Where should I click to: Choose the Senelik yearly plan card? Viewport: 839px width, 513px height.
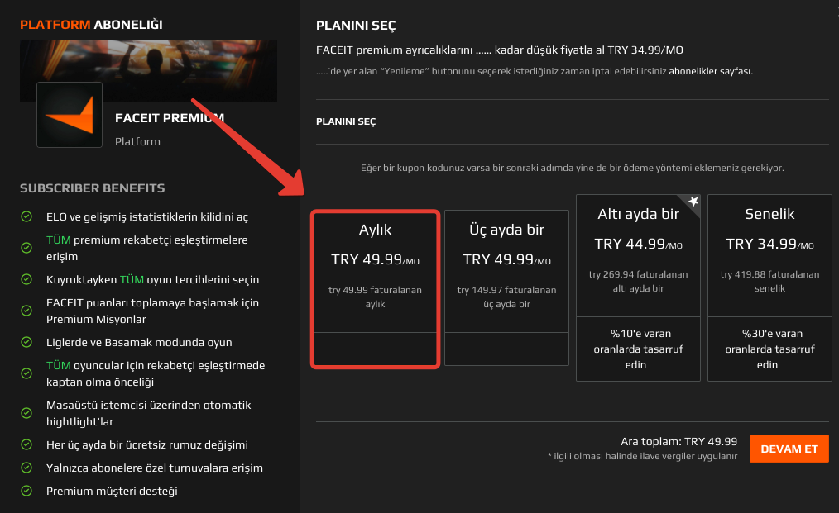click(770, 287)
